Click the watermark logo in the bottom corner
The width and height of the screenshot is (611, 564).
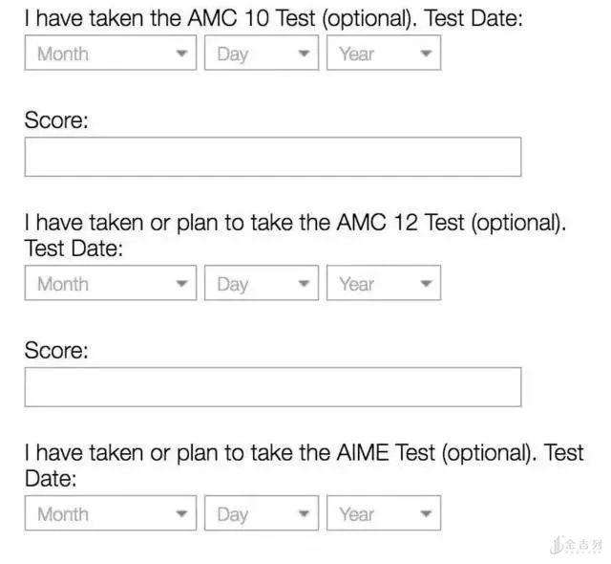click(x=577, y=546)
